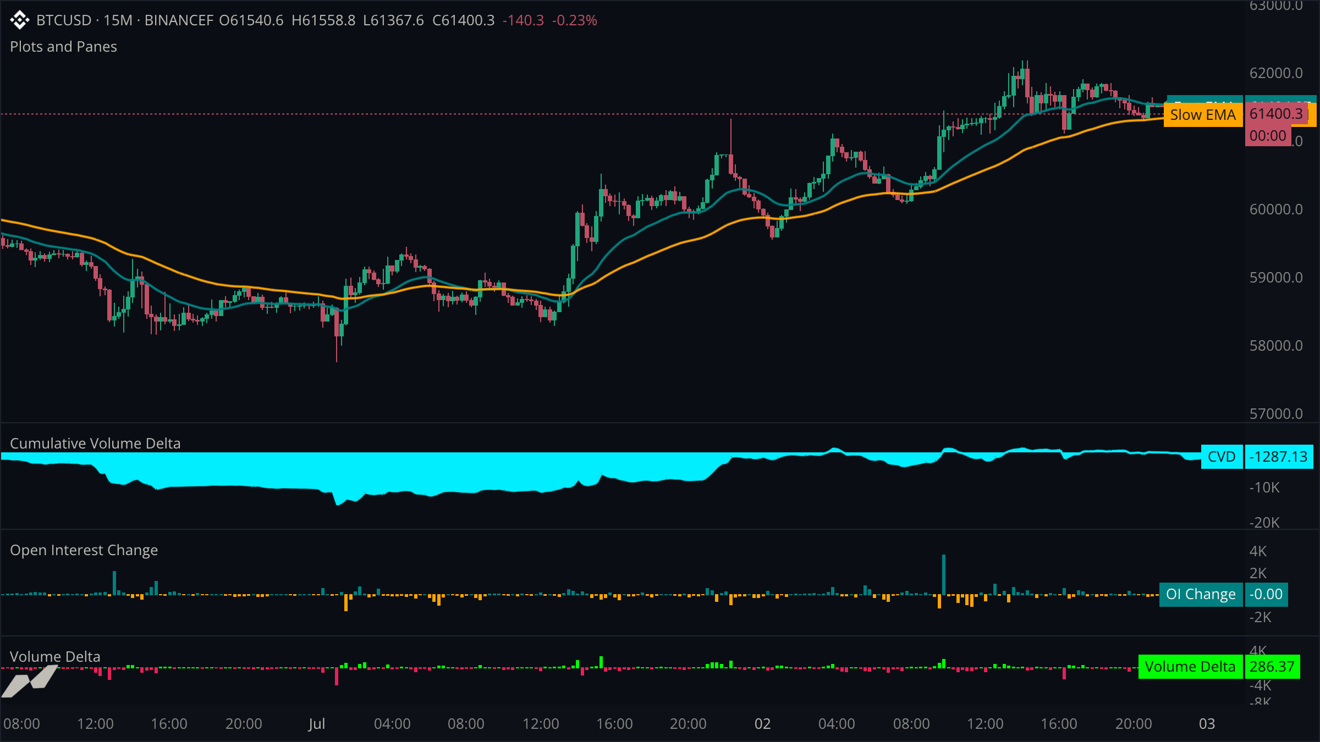Click the tall teal open interest spike bar
Viewport: 1320px width, 742px height.
point(944,575)
